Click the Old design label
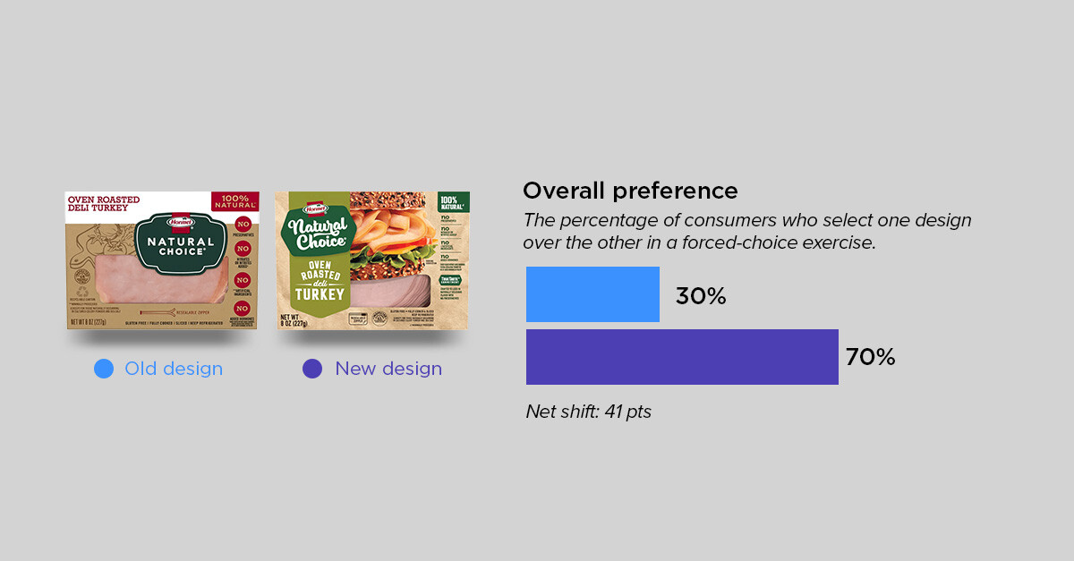Viewport: 1074px width, 561px height. [x=174, y=369]
